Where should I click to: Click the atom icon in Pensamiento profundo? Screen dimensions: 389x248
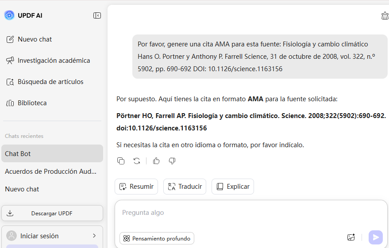coord(127,238)
